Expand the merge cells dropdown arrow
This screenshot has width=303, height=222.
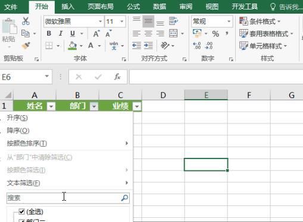[182, 34]
